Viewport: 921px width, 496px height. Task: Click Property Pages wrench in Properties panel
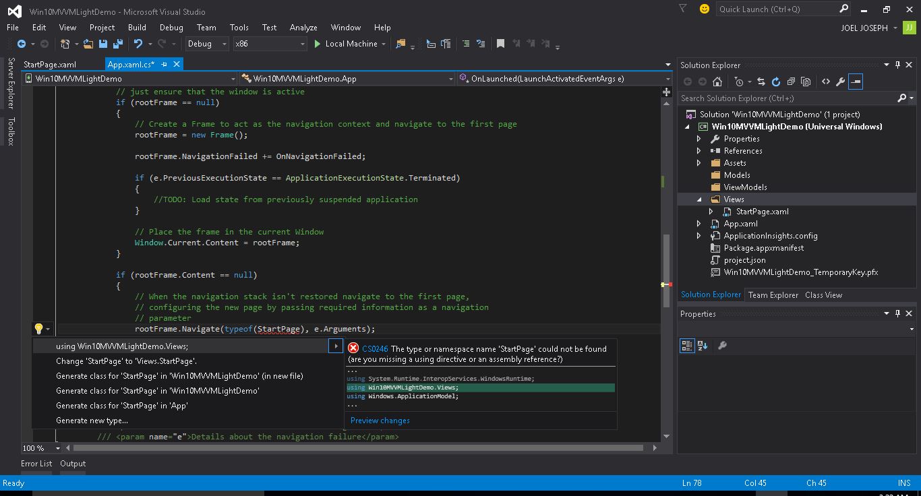coord(722,346)
